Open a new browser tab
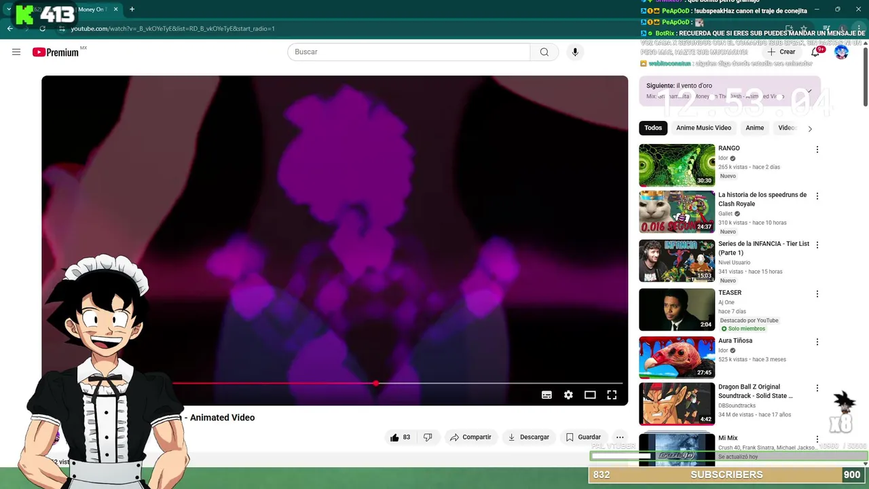Image resolution: width=869 pixels, height=489 pixels. 132,10
